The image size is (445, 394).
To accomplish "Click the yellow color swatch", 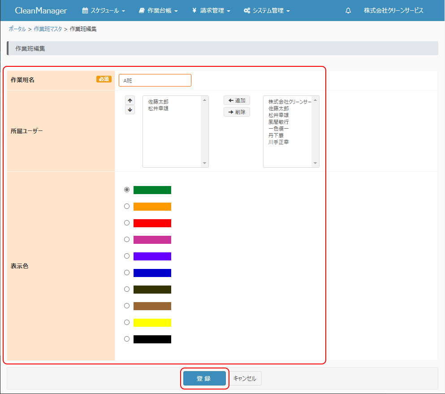I will pos(152,323).
